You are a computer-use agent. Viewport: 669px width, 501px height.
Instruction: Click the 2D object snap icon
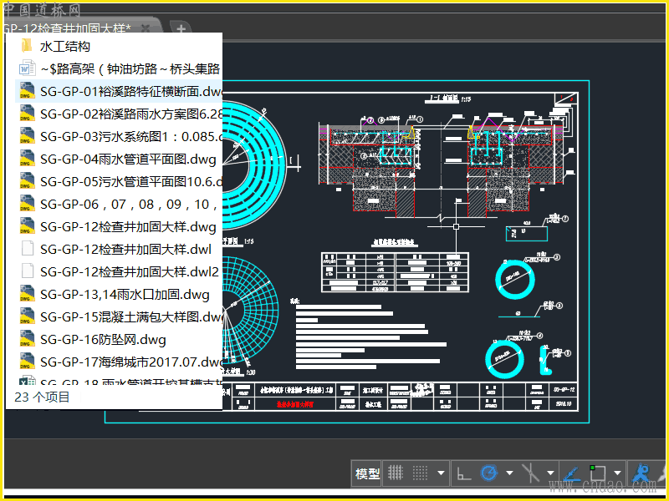point(597,473)
